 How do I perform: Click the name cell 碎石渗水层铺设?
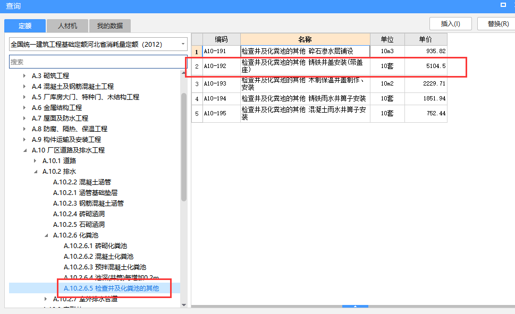pyautogui.click(x=305, y=51)
